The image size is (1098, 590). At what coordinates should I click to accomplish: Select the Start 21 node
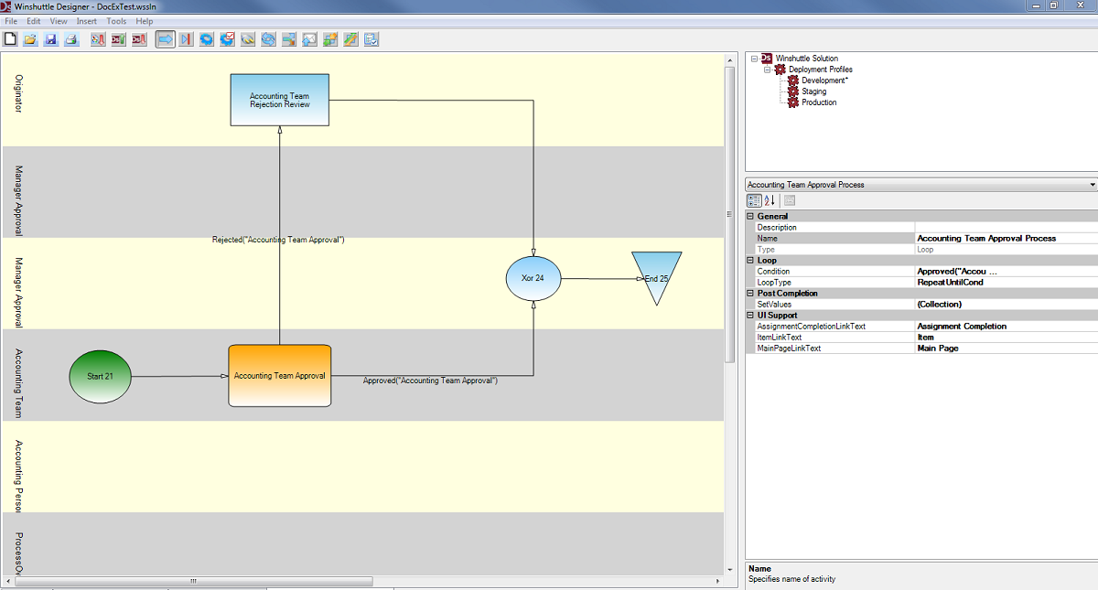101,376
